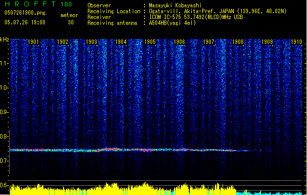Click the 1909 time marker
The height and width of the screenshot is (195, 307).
tap(267, 42)
